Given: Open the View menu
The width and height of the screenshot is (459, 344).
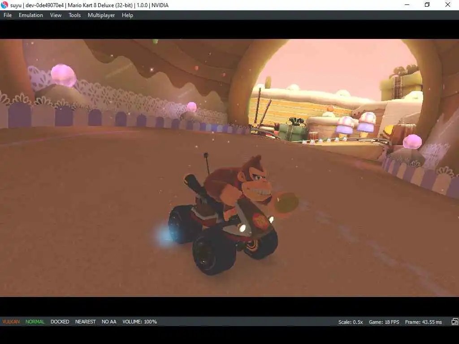Looking at the screenshot, I should click(56, 15).
